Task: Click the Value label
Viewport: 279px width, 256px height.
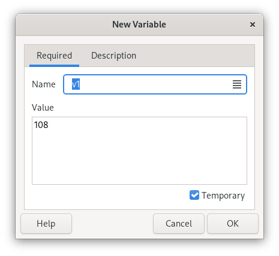Action: click(x=43, y=108)
